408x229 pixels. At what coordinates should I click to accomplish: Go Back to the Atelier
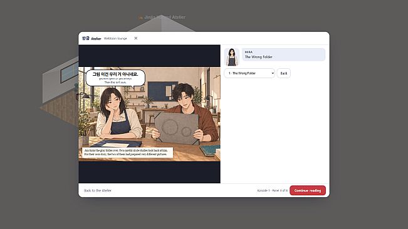[98, 191]
